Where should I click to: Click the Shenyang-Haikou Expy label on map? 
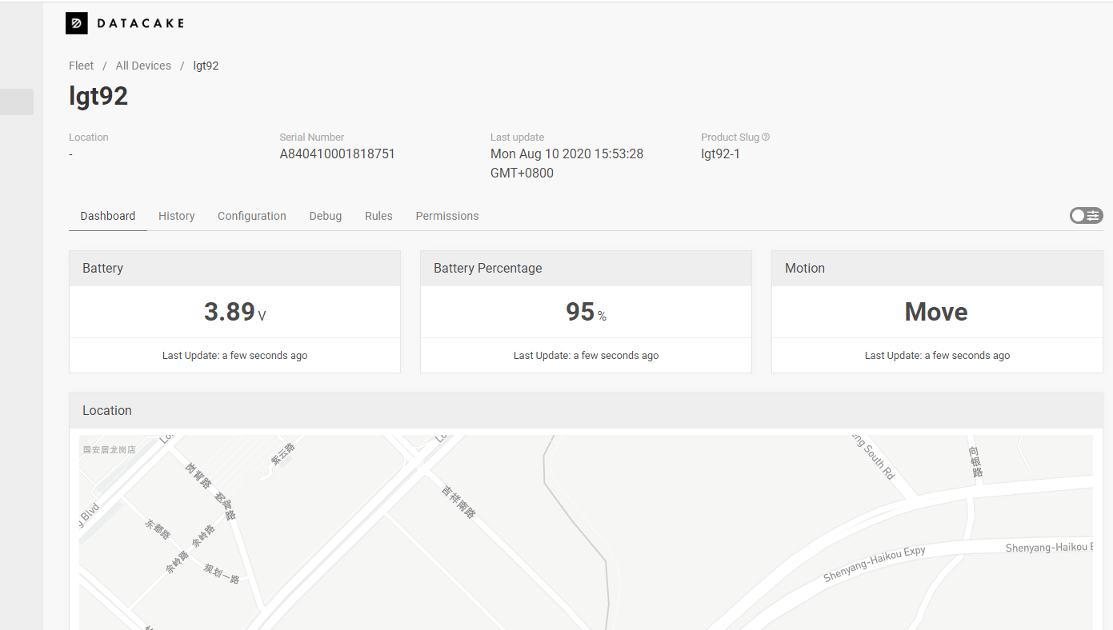click(x=875, y=564)
